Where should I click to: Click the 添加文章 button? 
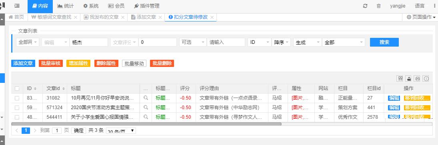point(23,63)
